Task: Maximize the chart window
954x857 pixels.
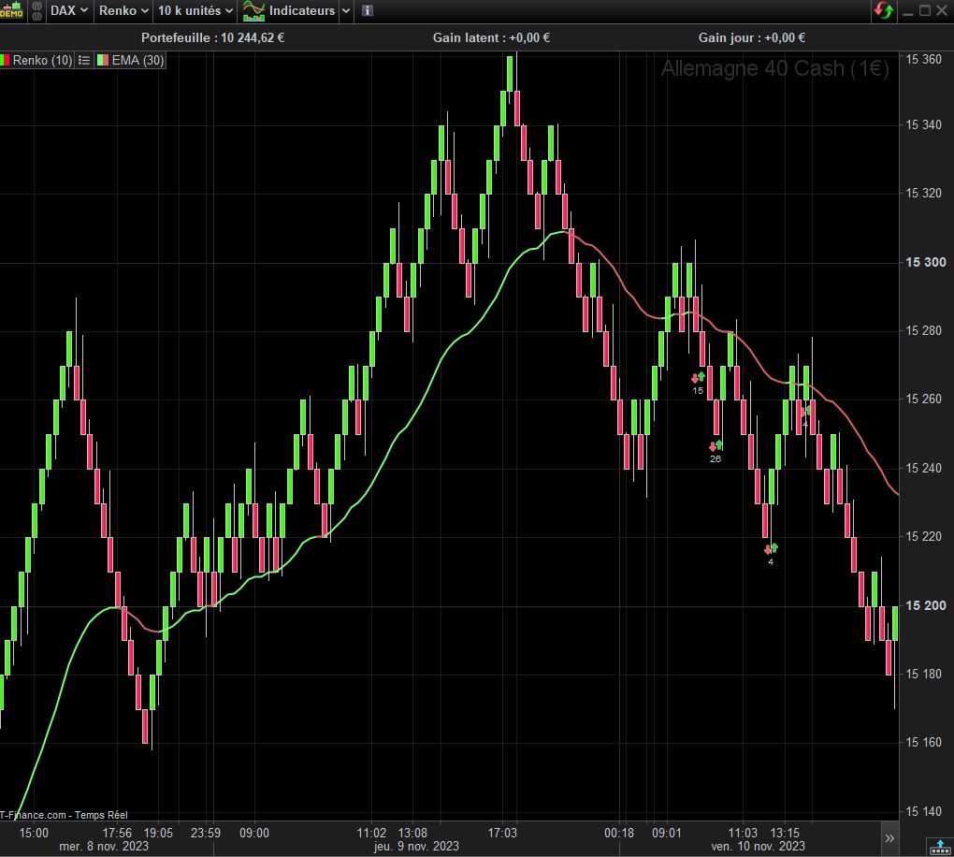Action: tap(925, 11)
